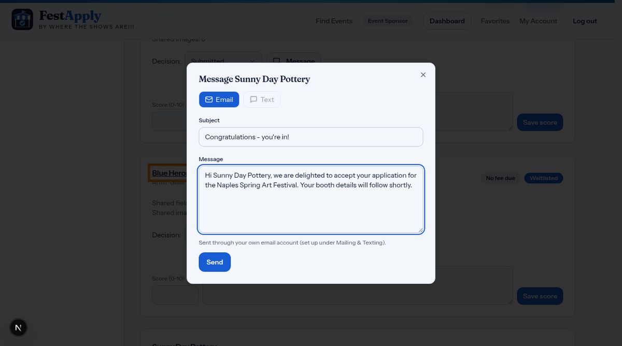The image size is (622, 346).
Task: Select the Email tab in the dialog
Action: click(219, 99)
